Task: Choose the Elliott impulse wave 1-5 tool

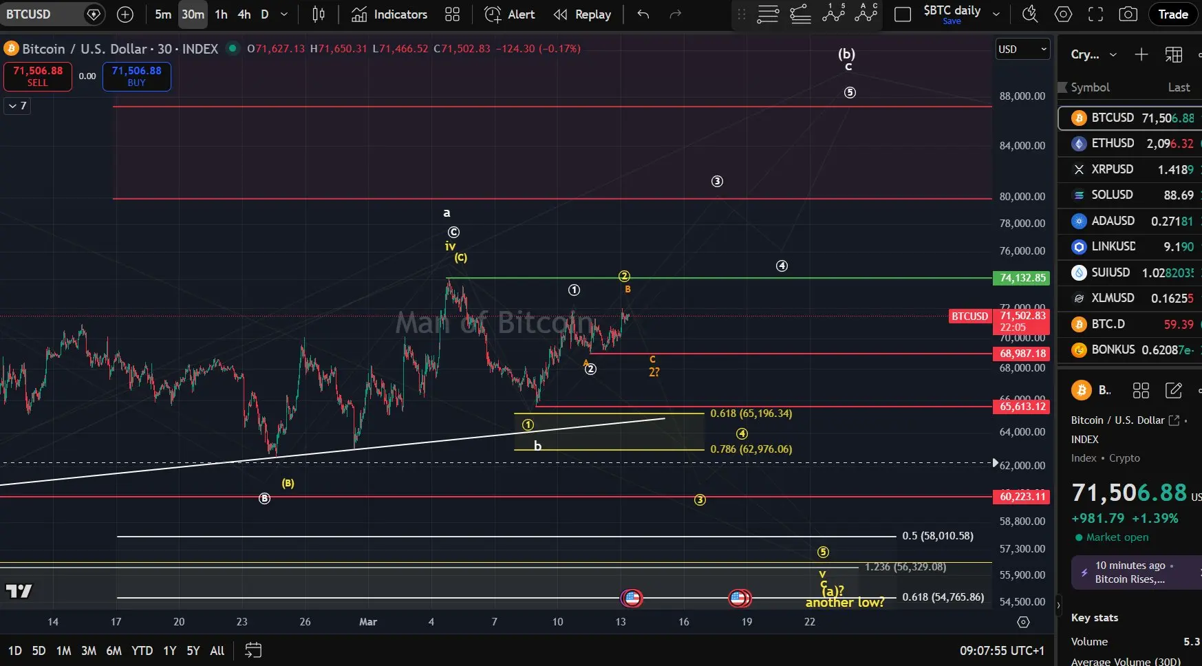Action: 833,13
